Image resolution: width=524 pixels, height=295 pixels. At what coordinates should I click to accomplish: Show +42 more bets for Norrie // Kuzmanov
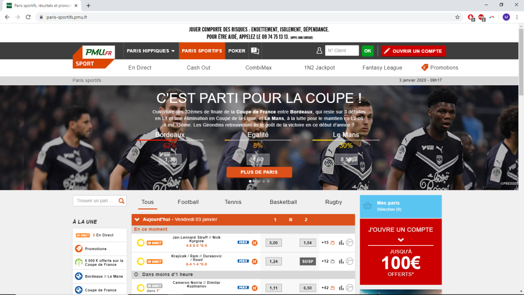[325, 288]
